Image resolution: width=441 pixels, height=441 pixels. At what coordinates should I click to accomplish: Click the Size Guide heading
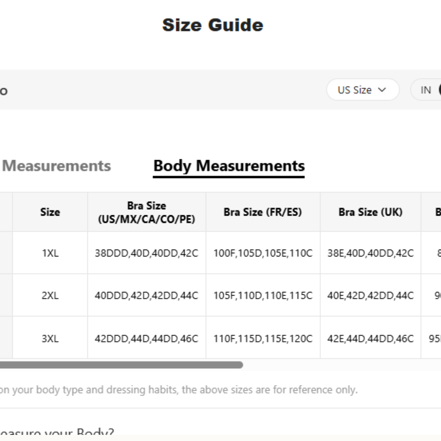coord(213,25)
